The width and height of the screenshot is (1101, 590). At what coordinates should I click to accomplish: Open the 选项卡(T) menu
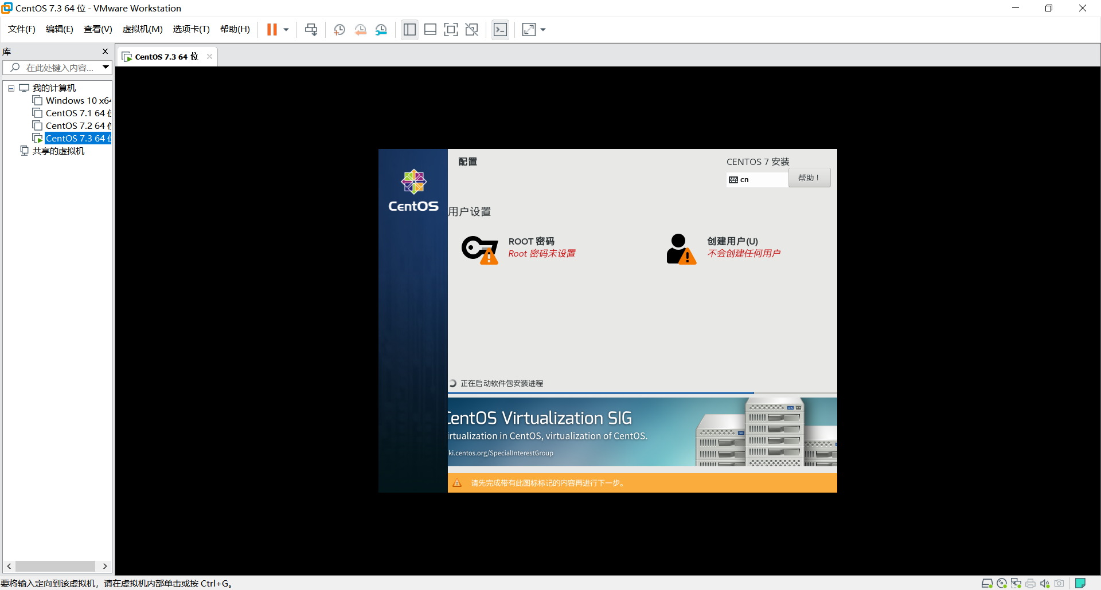click(192, 29)
